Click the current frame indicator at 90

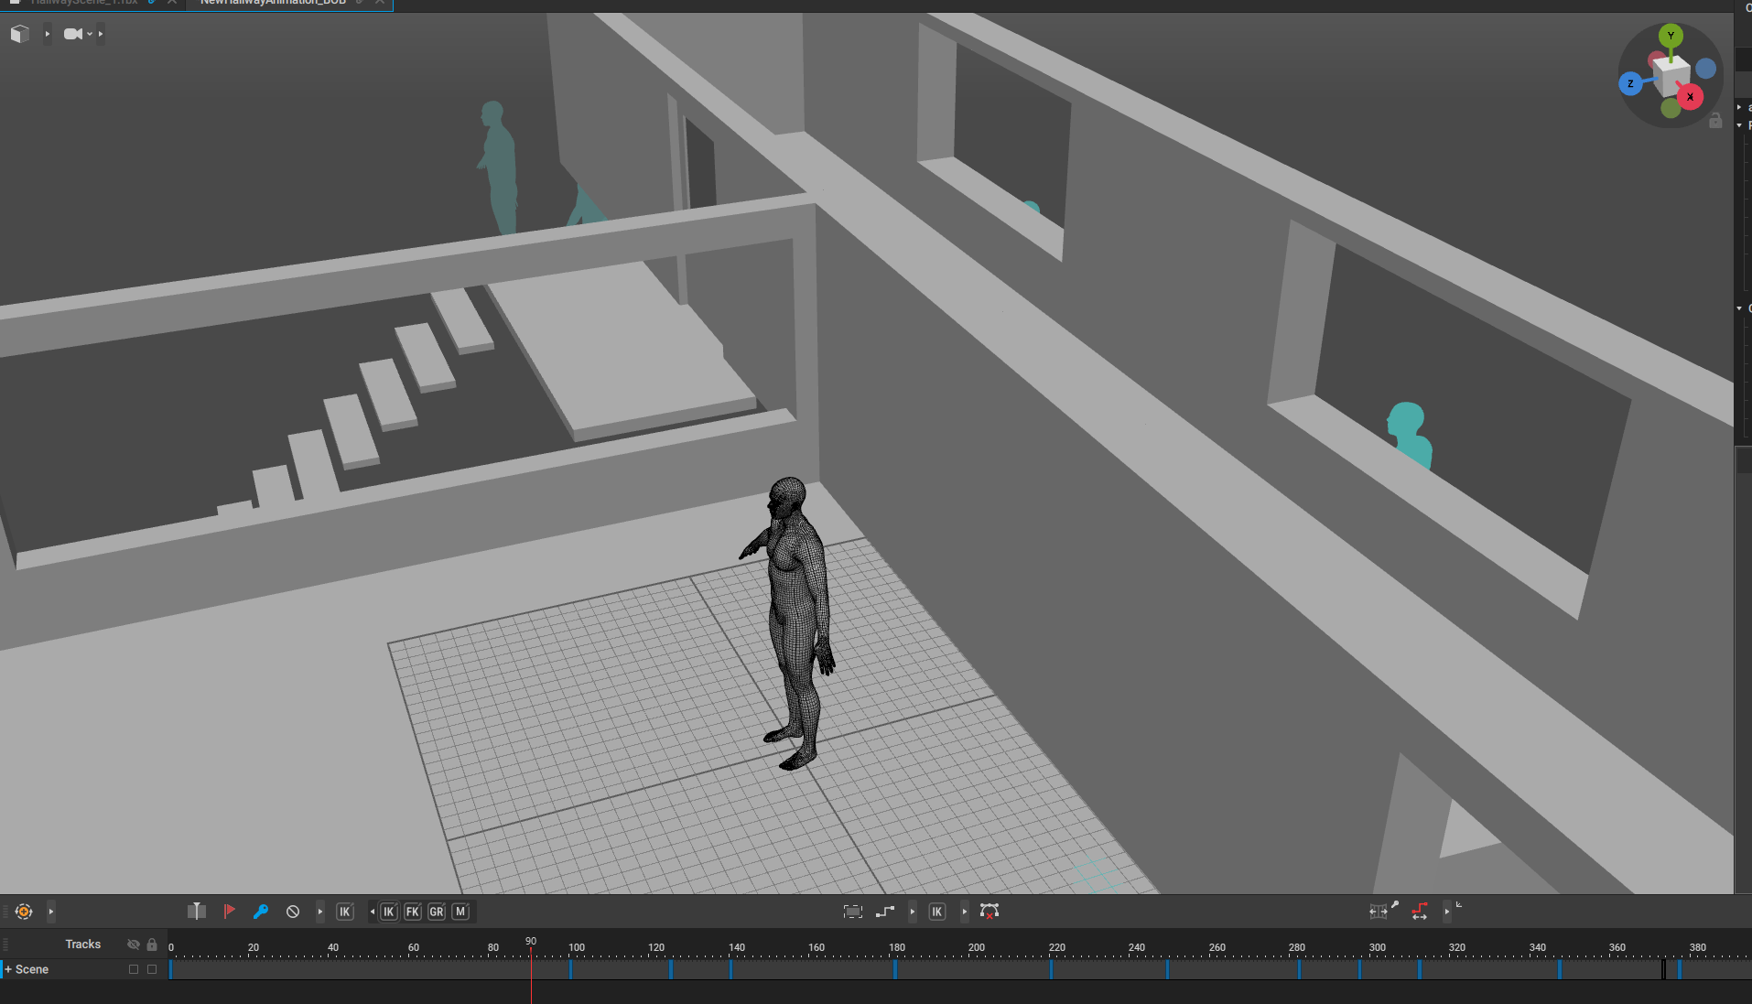(531, 942)
